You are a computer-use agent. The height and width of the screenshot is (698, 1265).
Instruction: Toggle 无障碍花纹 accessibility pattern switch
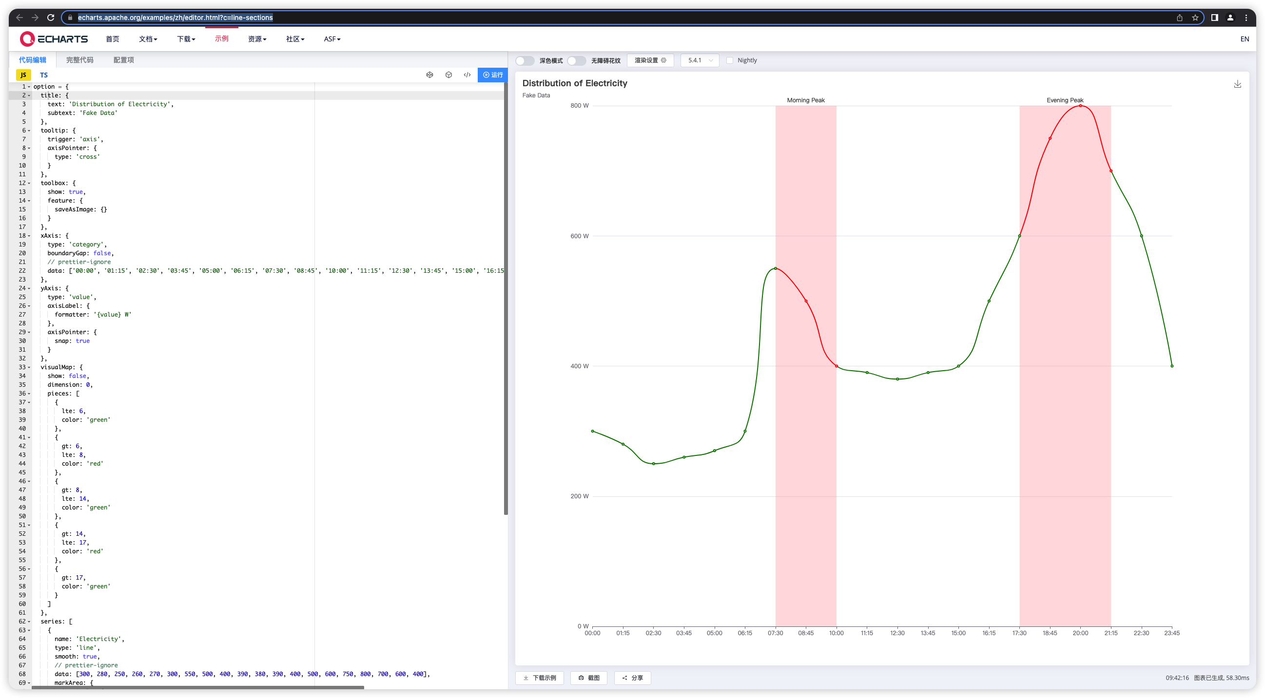point(577,60)
